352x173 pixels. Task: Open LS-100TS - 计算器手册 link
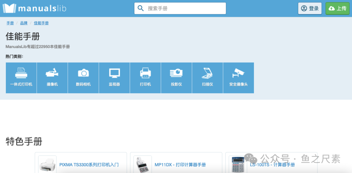pyautogui.click(x=272, y=165)
